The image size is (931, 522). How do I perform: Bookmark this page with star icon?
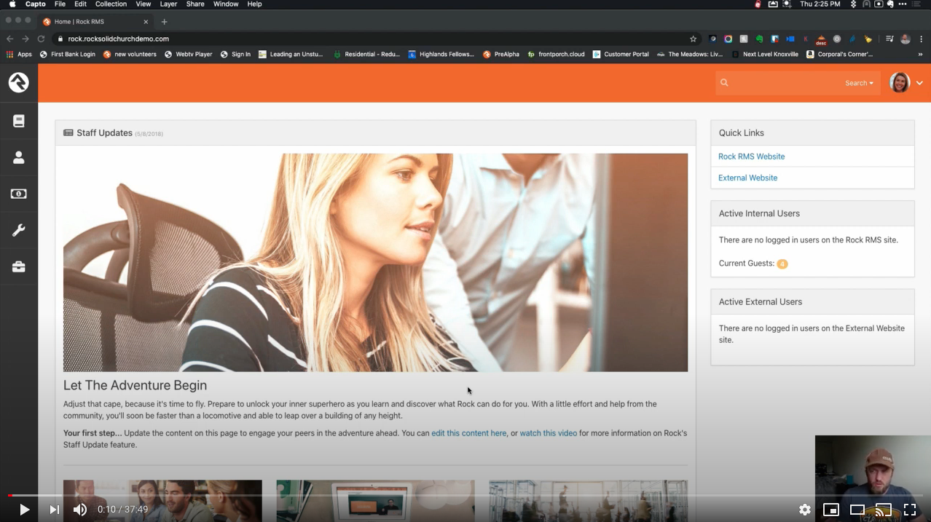tap(694, 39)
